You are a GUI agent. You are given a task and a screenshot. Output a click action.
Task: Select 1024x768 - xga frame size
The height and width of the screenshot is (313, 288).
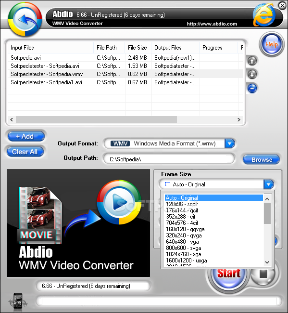[x=213, y=254]
